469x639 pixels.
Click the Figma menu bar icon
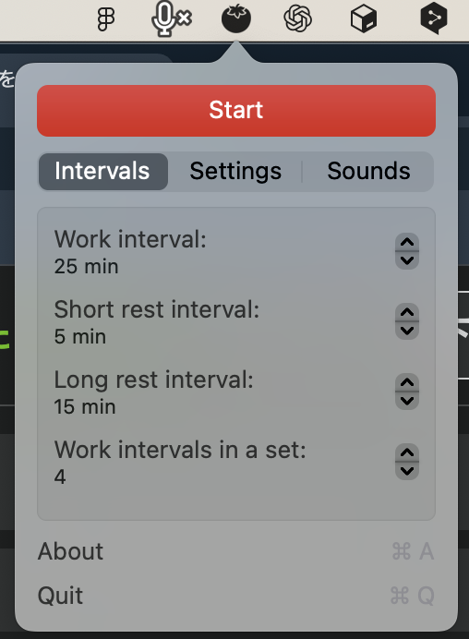click(x=106, y=19)
